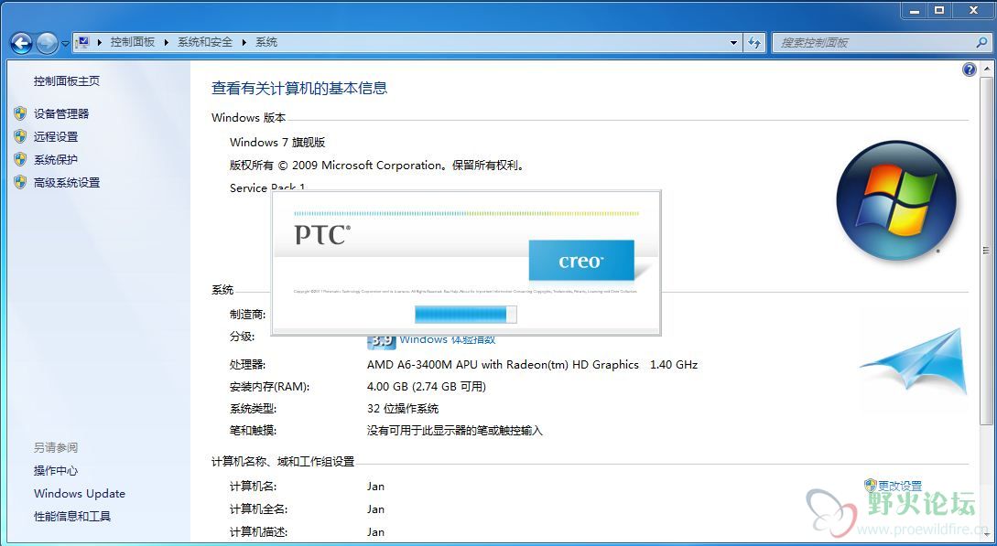Click shield icon beside 系统保护
Viewport: 997px width, 546px height.
coord(20,159)
